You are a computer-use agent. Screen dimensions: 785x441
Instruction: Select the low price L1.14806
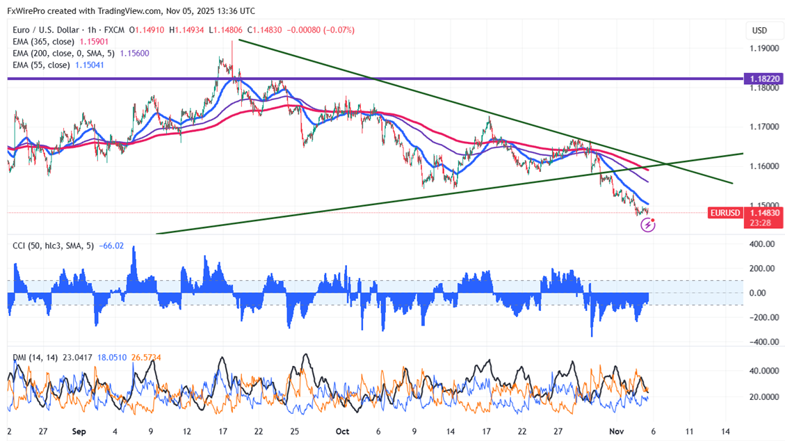pos(226,30)
